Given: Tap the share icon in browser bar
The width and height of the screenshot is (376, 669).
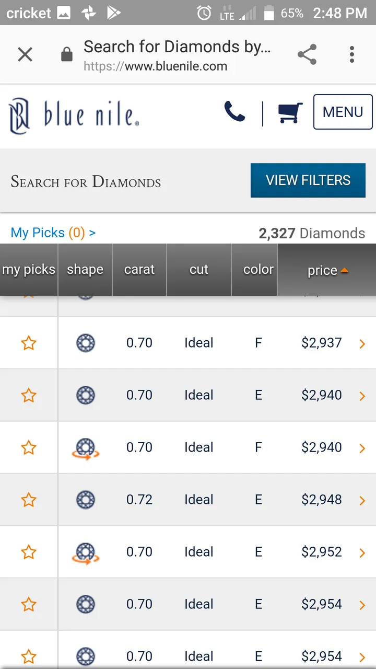Looking at the screenshot, I should coord(307,54).
